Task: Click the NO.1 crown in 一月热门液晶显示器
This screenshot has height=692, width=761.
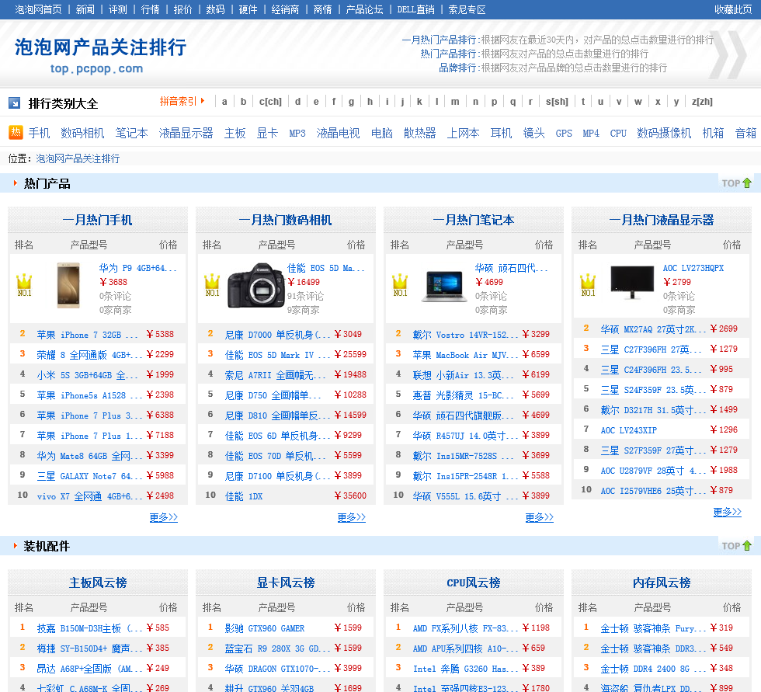Action: coord(588,285)
